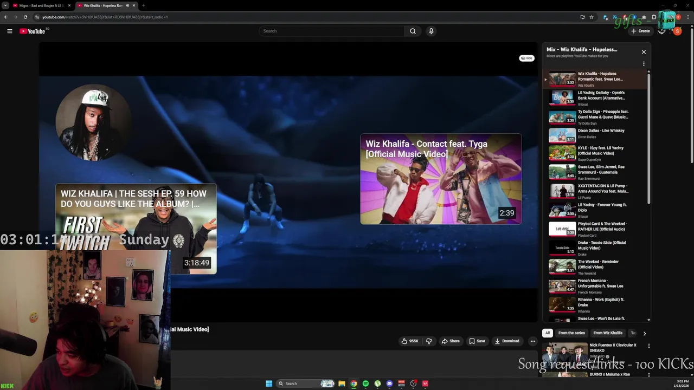Open File Explorer from taskbar
Image resolution: width=694 pixels, height=390 pixels.
342,383
